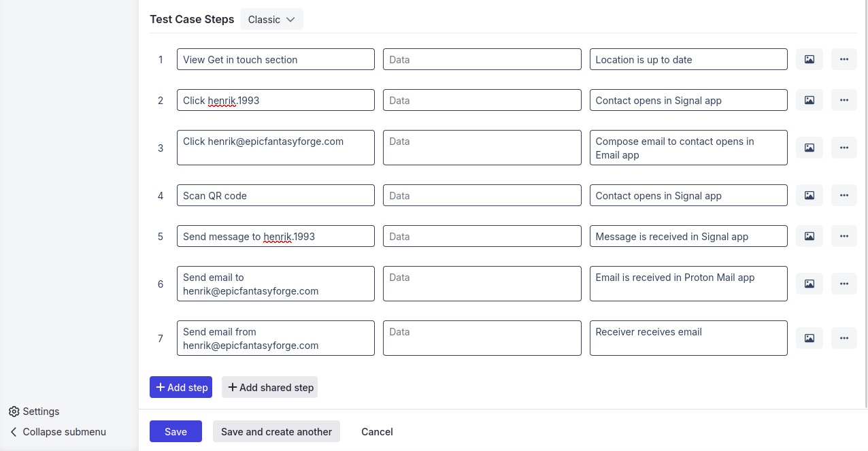Focus Data field for step 2
The height and width of the screenshot is (451, 868).
click(482, 100)
